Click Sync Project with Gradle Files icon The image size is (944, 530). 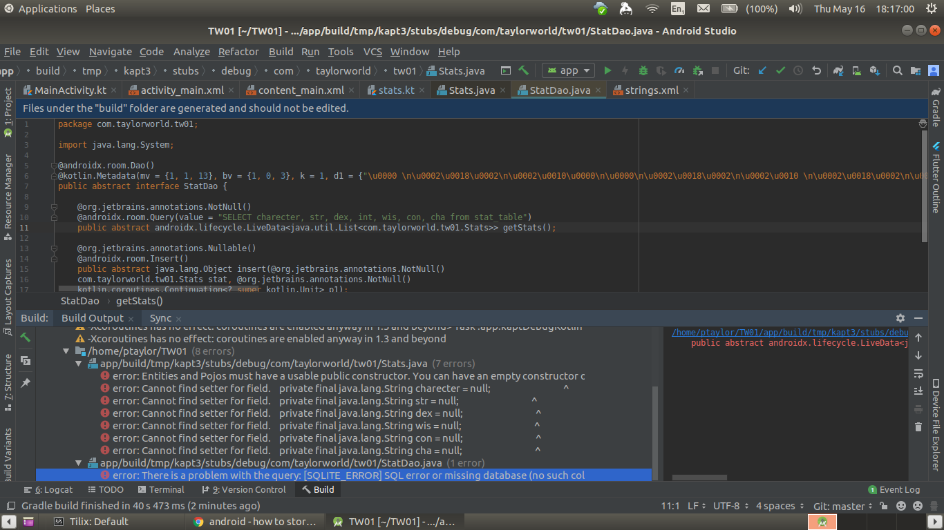(838, 70)
